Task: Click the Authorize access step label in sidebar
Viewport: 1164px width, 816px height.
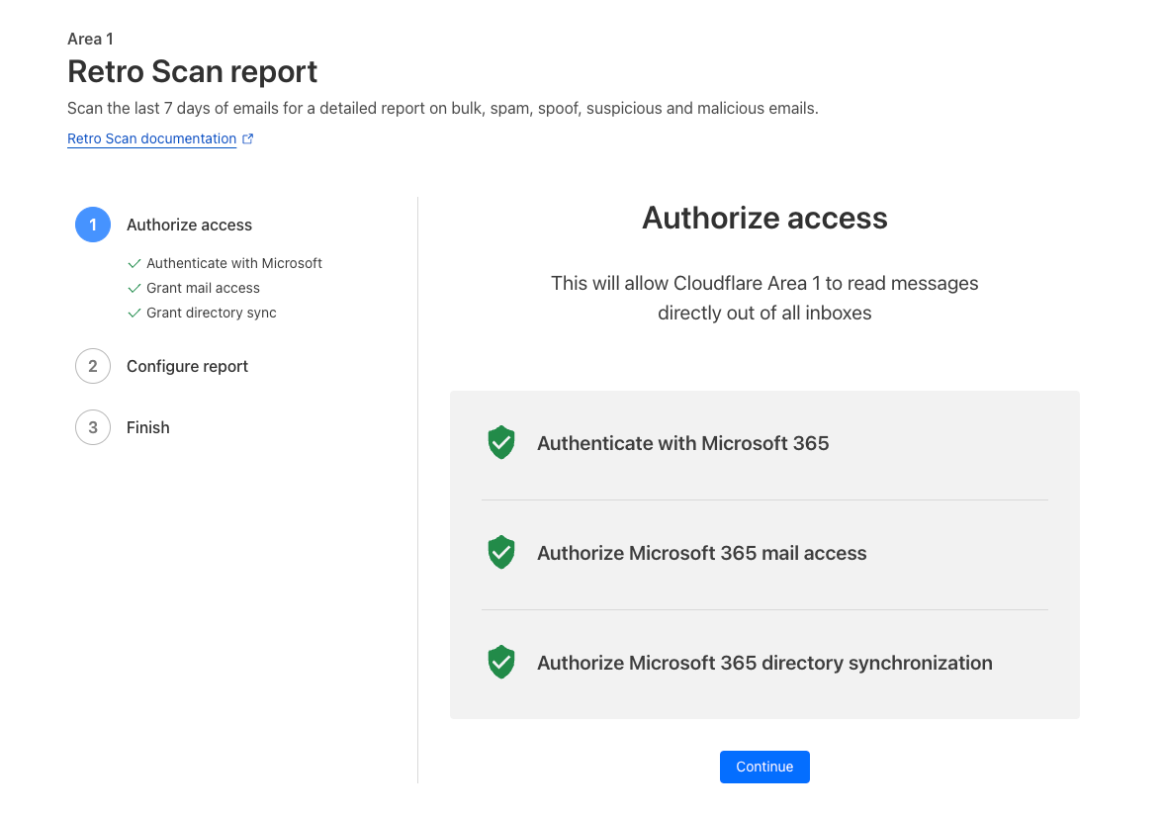Action: 189,225
